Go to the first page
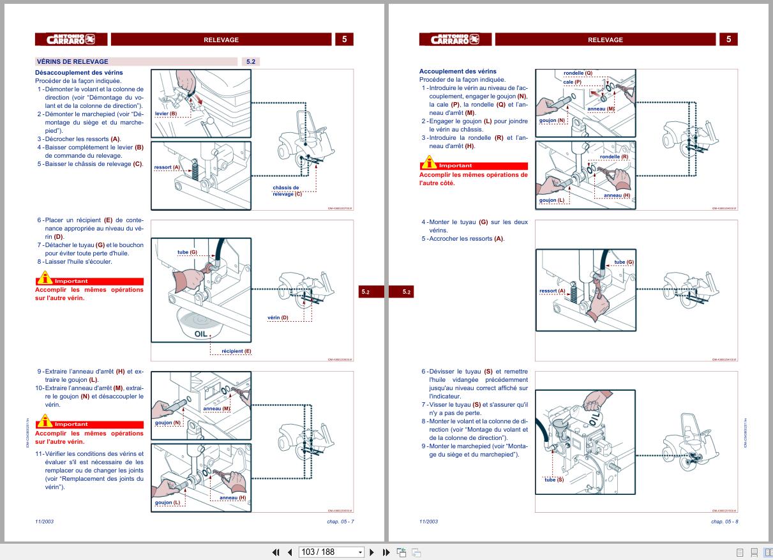The width and height of the screenshot is (773, 560). point(276,552)
